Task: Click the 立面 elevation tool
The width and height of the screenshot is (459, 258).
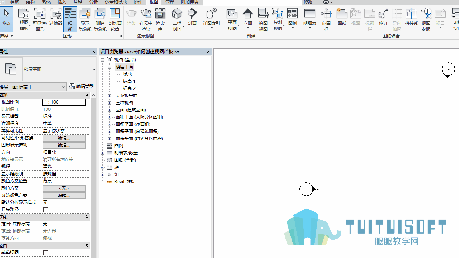Action: point(248,19)
